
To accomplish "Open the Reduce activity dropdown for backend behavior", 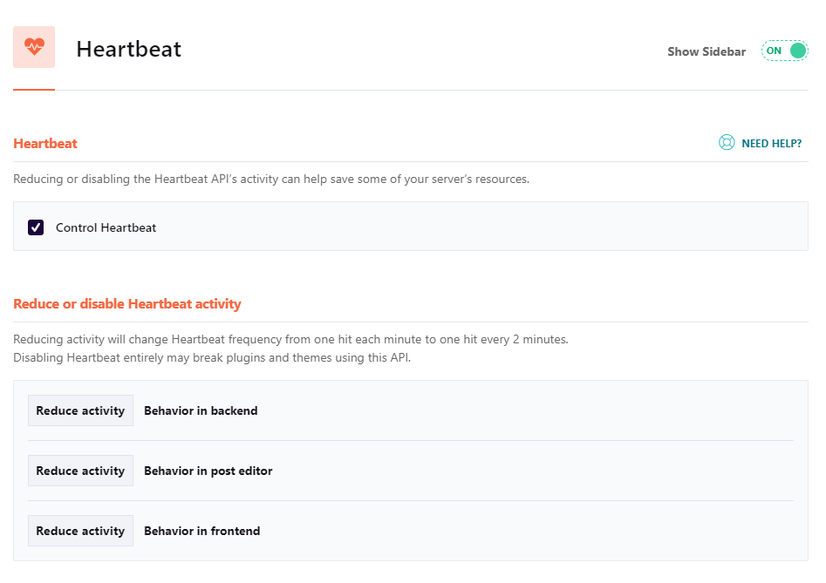I will [80, 410].
